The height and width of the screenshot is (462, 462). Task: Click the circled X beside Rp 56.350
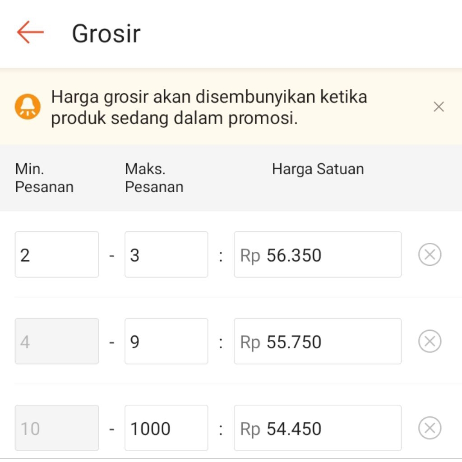pos(429,254)
